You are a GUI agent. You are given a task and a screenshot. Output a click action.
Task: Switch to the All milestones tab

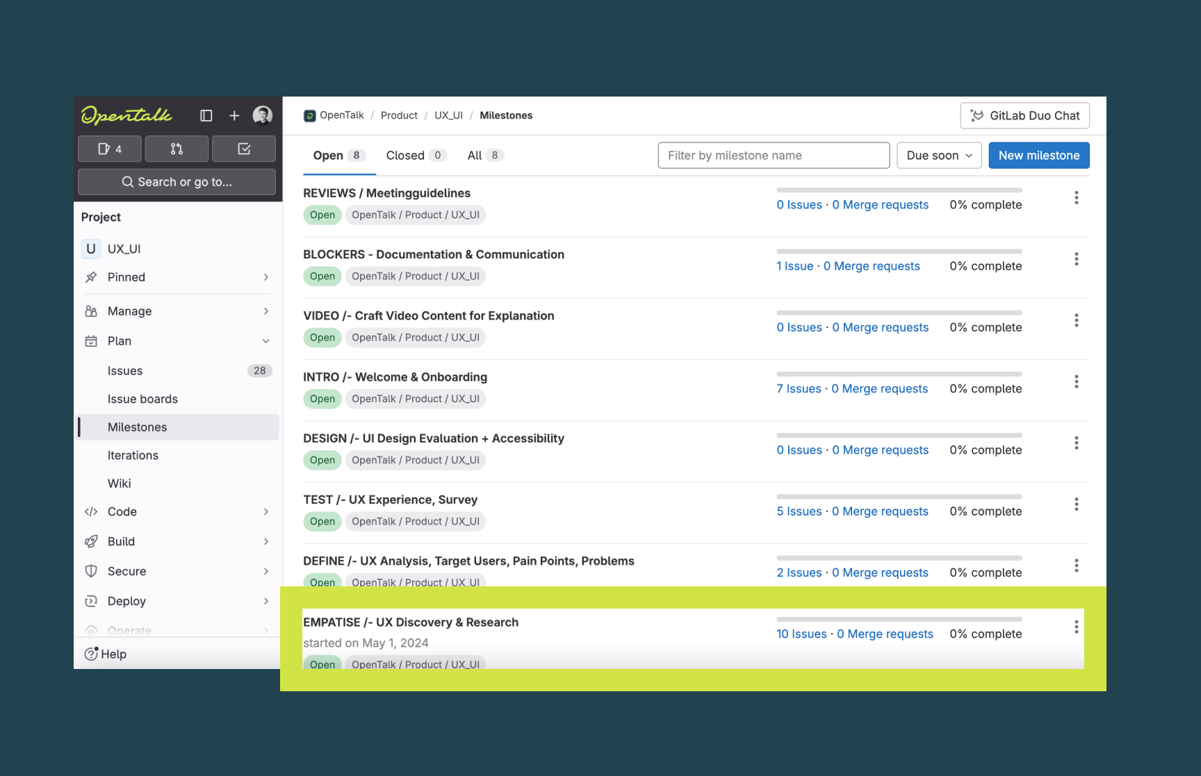(x=484, y=156)
